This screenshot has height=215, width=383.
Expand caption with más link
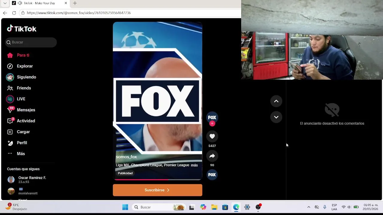click(x=194, y=165)
